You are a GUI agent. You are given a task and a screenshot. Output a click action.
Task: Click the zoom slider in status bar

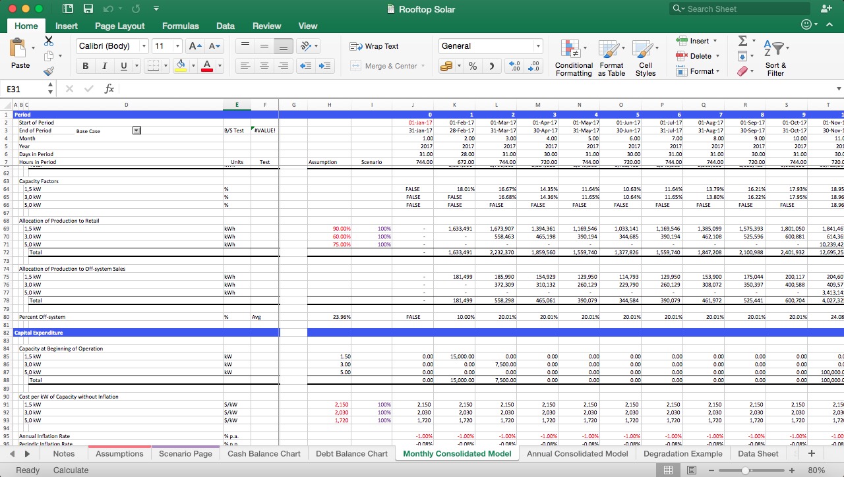click(x=745, y=470)
